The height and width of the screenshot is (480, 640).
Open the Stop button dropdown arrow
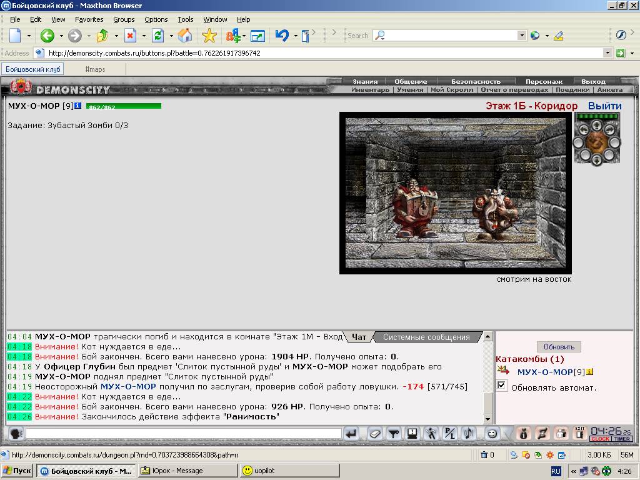144,36
